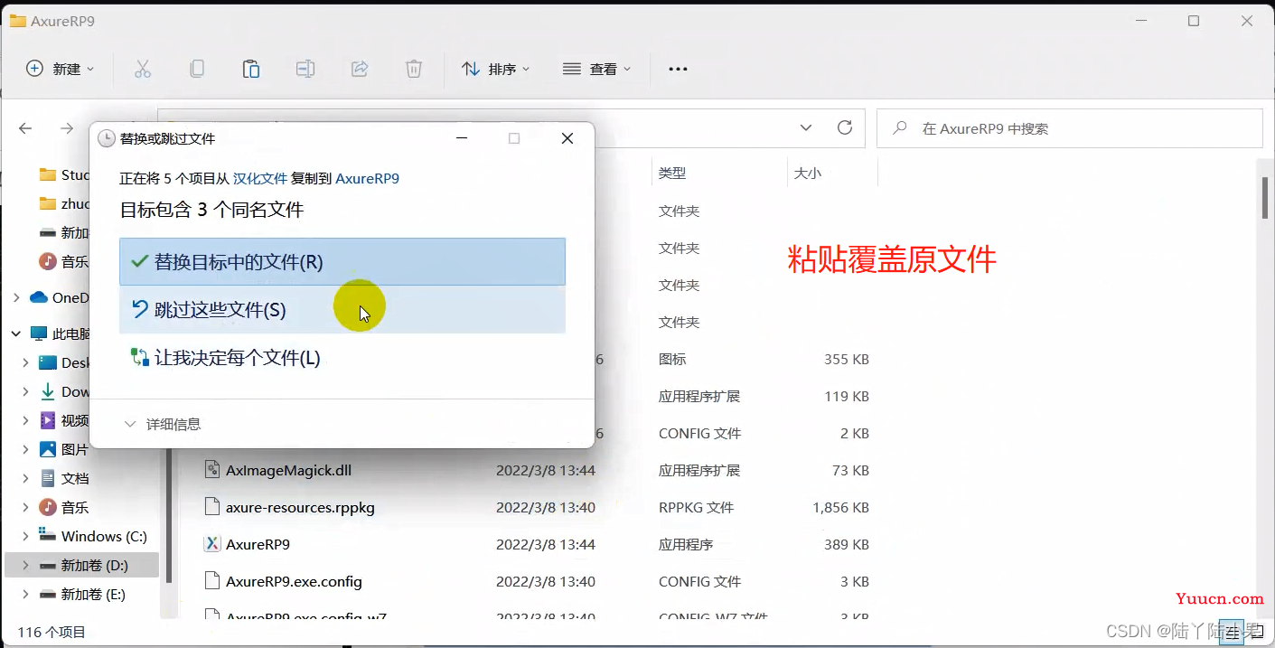Viewport: 1275px width, 648px height.
Task: Open the 查看 (View) dropdown
Action: coord(596,69)
